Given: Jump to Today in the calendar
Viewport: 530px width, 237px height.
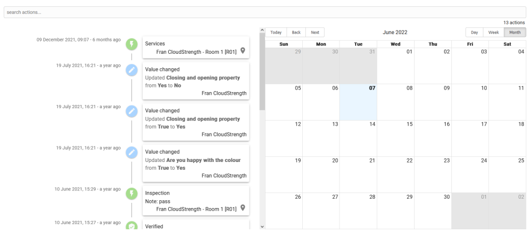Looking at the screenshot, I should point(276,33).
